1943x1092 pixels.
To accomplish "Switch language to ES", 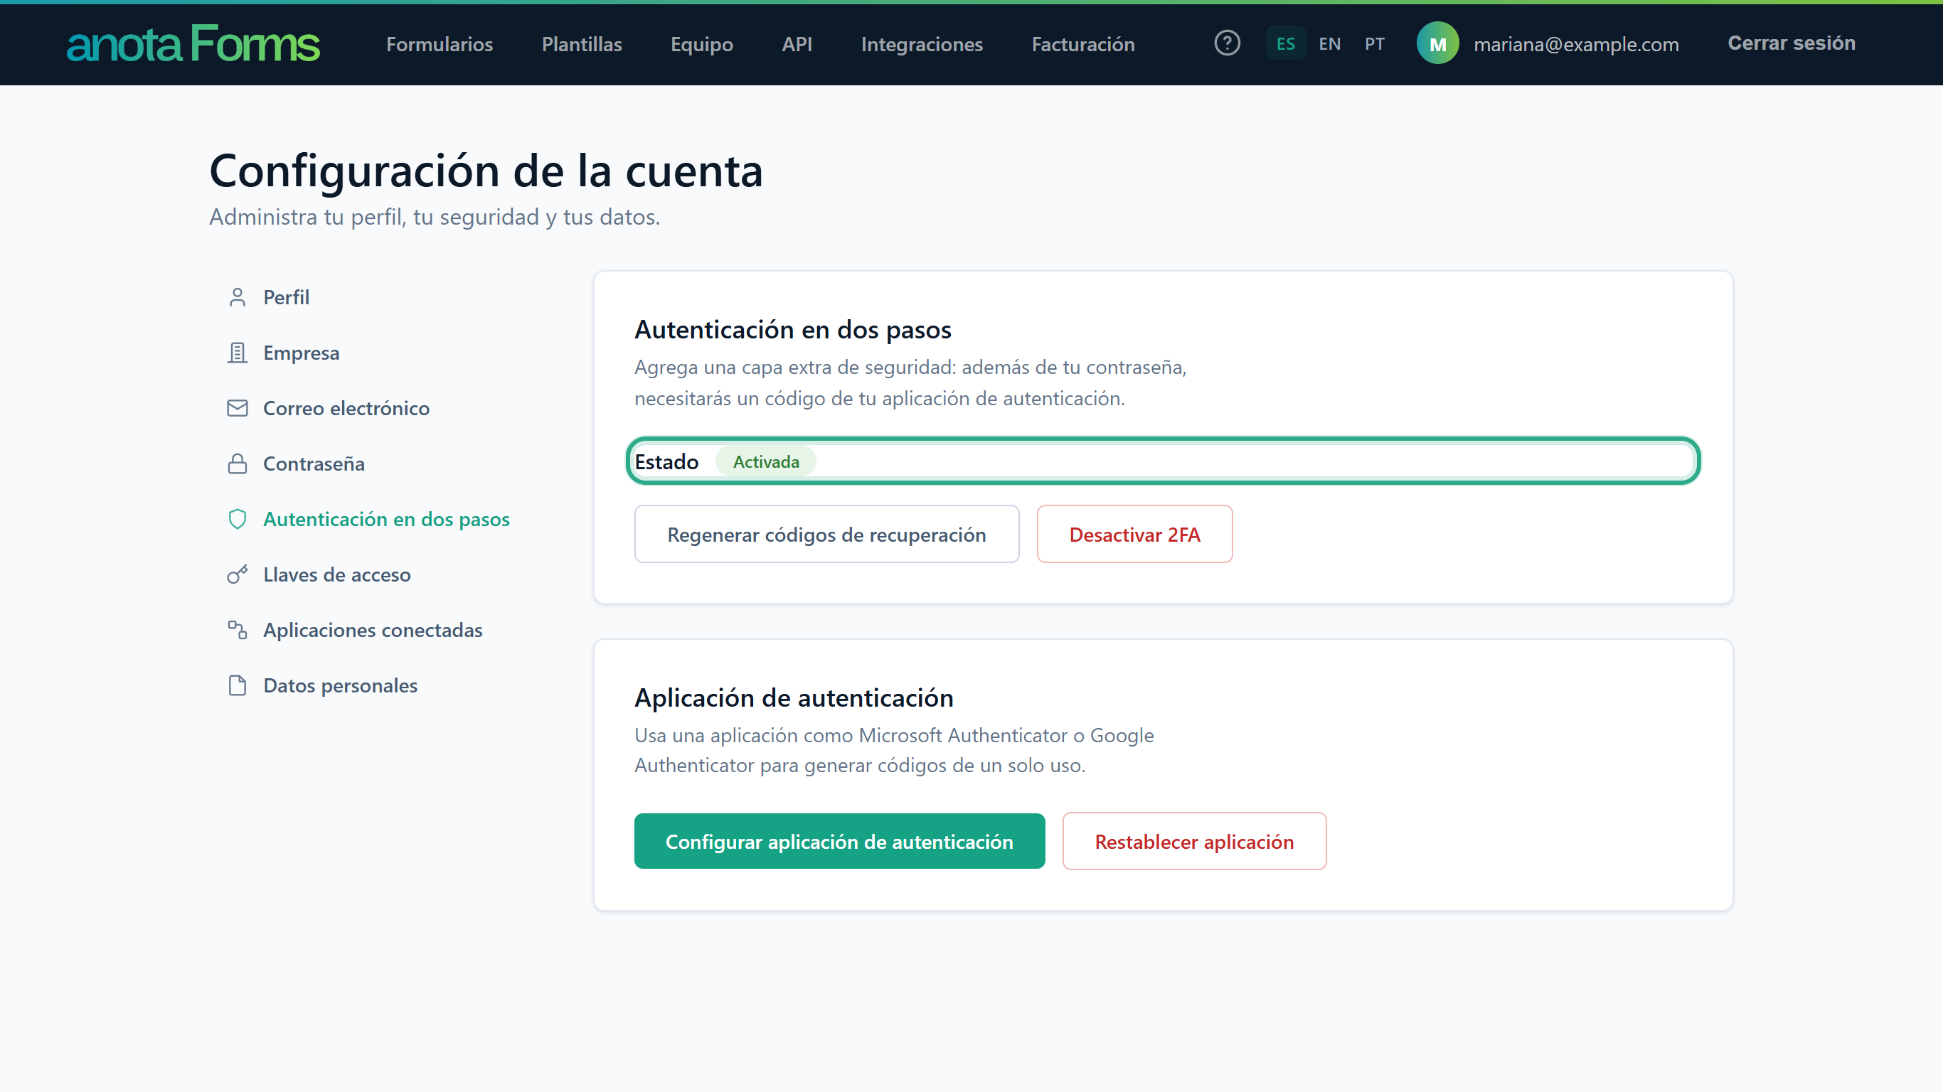I will 1285,44.
